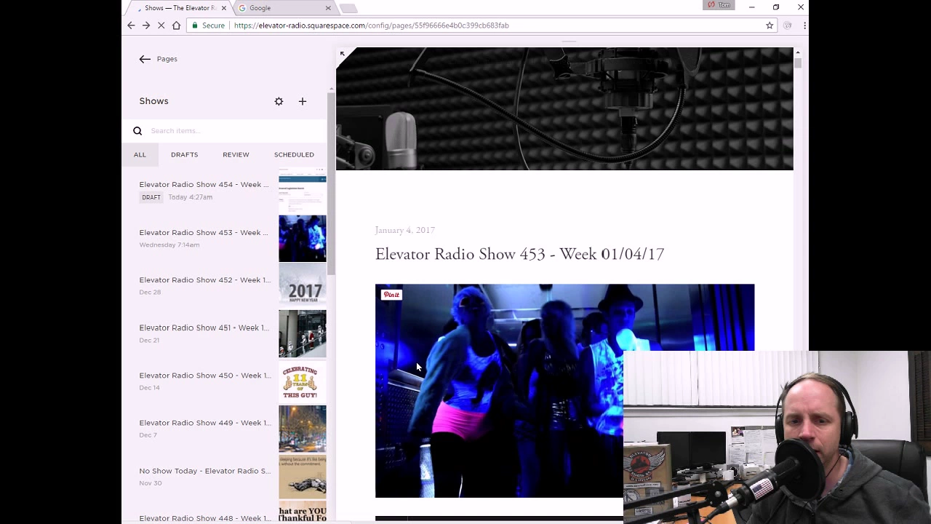
Task: Close the Google tab
Action: (x=328, y=8)
